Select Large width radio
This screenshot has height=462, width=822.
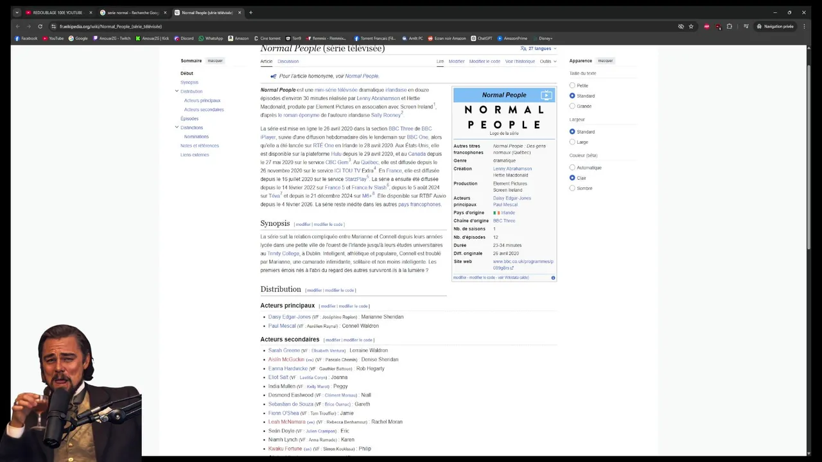pyautogui.click(x=572, y=142)
